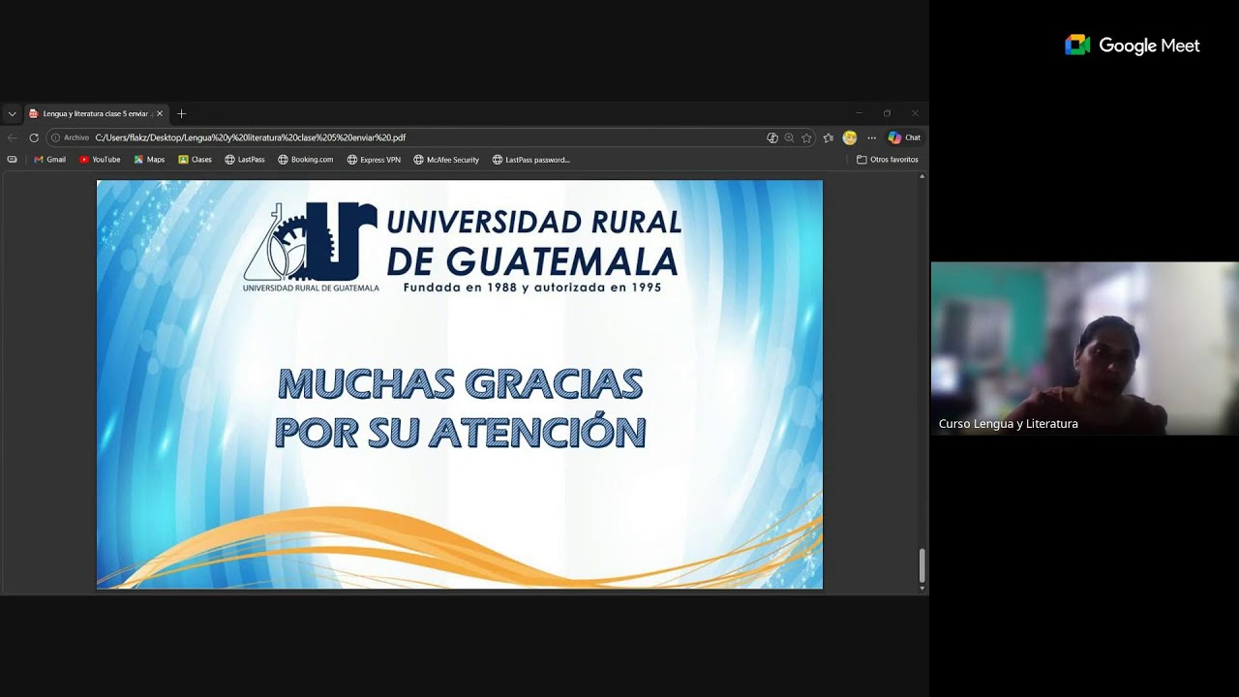The width and height of the screenshot is (1239, 697).
Task: Reload the PDF page
Action: 34,137
